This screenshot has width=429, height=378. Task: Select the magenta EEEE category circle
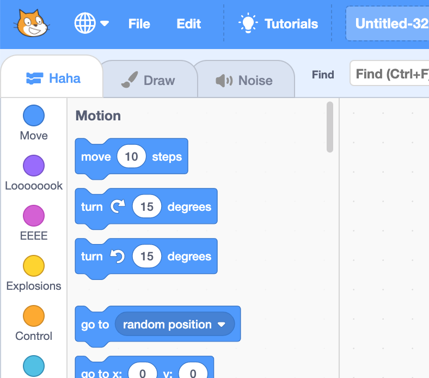coord(34,216)
